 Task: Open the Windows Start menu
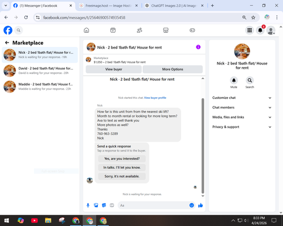(x=7, y=220)
